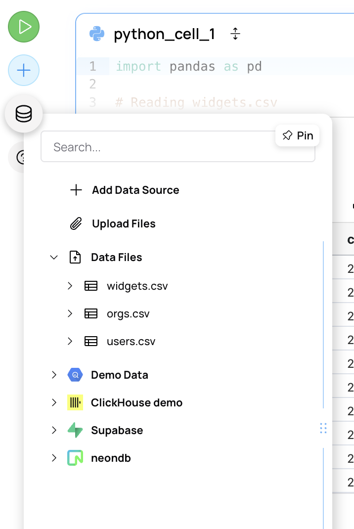This screenshot has height=529, width=354.
Task: Click the Search input field
Action: (178, 147)
